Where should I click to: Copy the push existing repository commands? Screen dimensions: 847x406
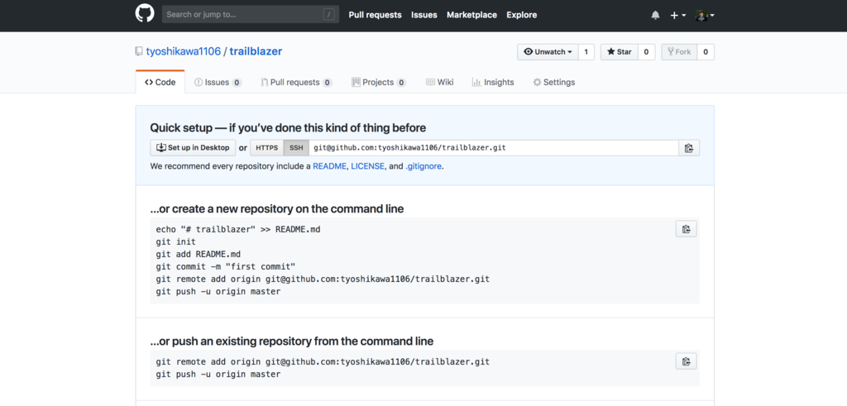coord(686,361)
